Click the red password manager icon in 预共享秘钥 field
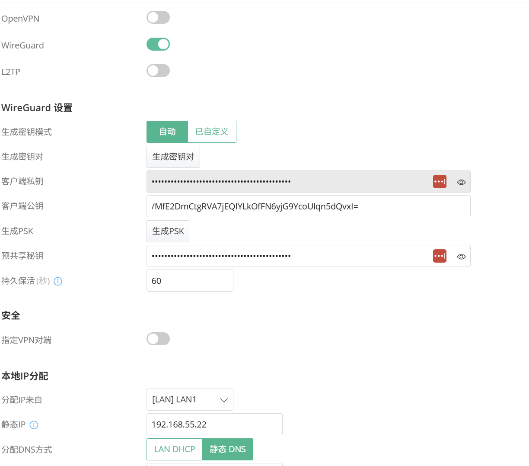 [440, 256]
